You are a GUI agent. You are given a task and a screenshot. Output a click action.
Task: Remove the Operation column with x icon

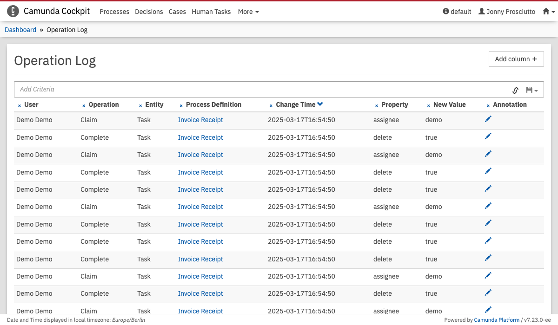(84, 105)
